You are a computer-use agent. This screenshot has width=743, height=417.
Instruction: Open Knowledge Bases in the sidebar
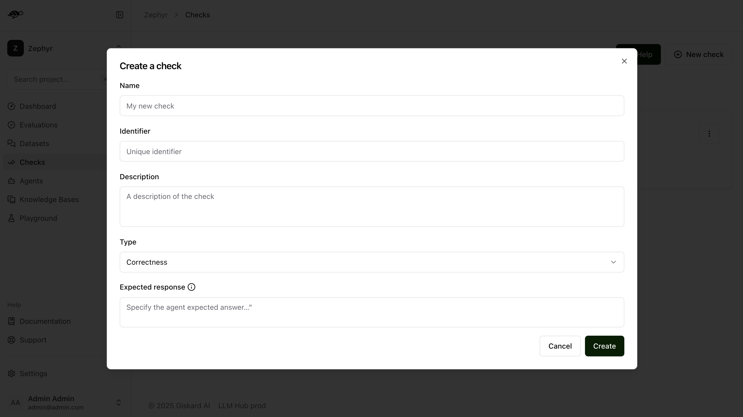pos(55,199)
